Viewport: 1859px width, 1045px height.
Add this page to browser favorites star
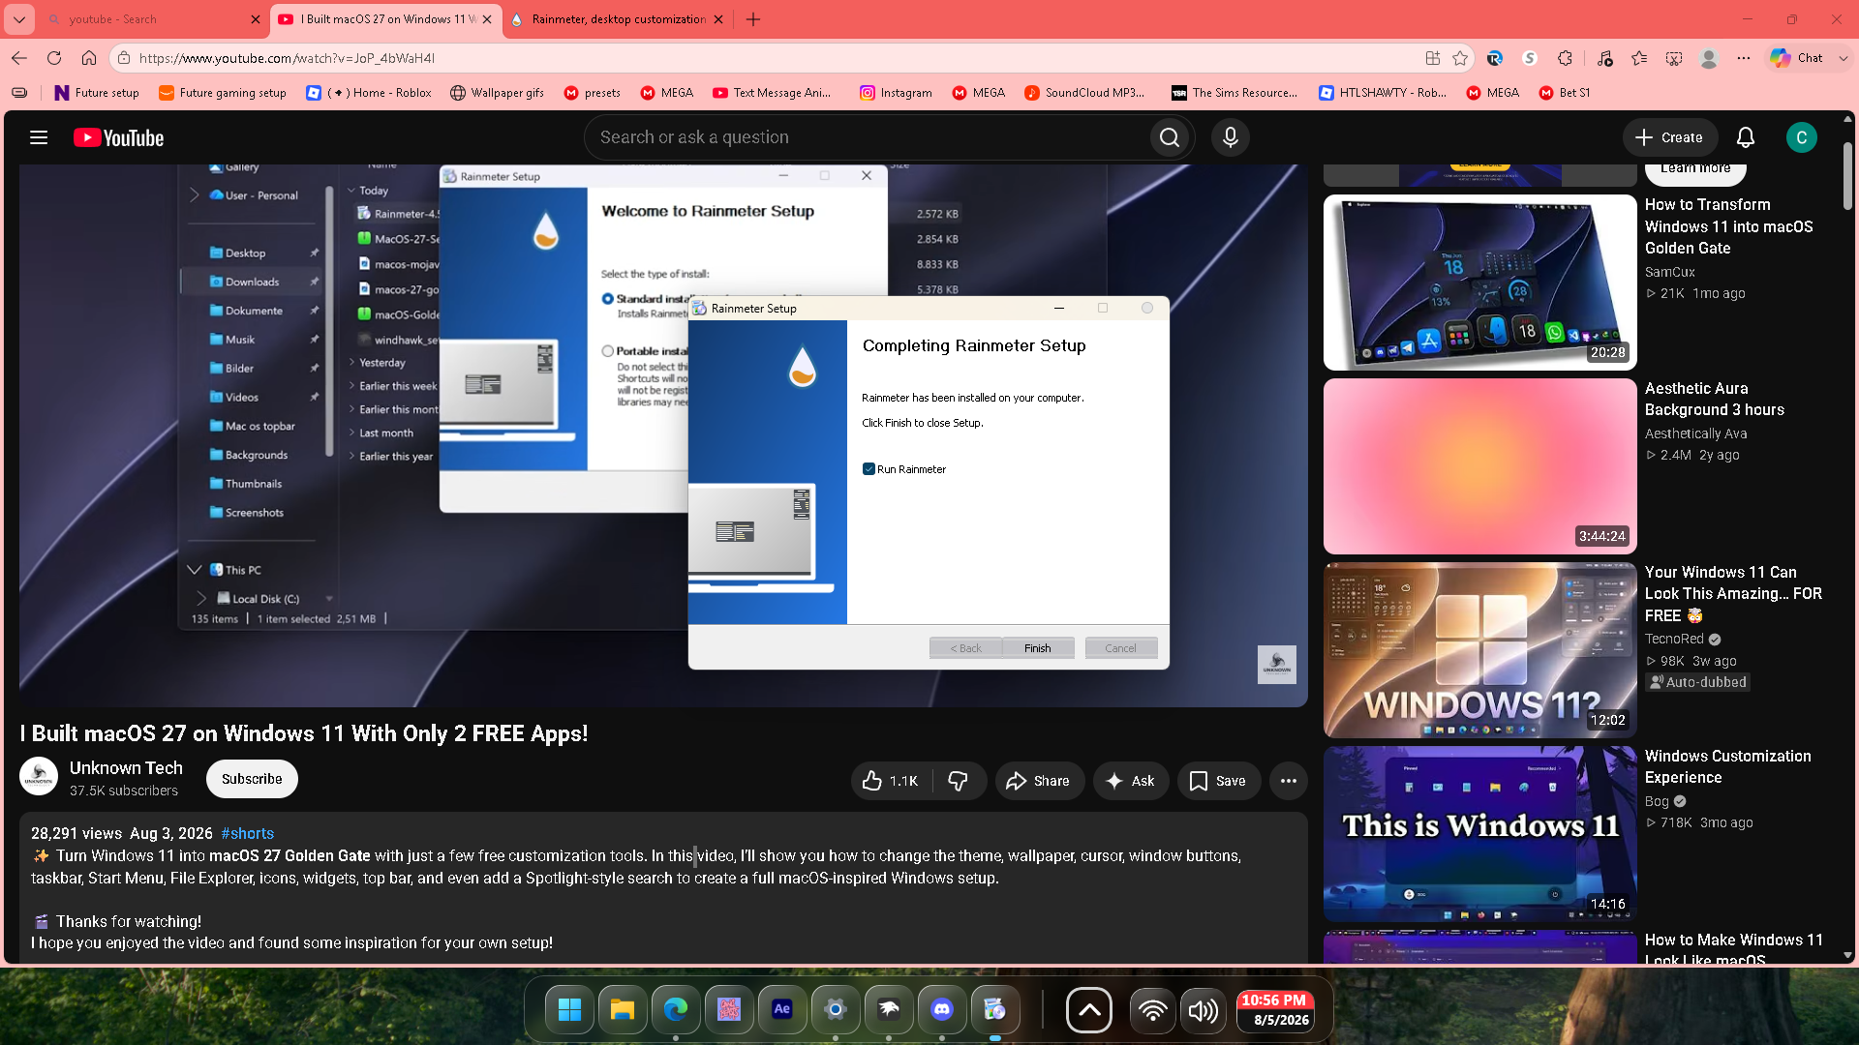coord(1460,58)
